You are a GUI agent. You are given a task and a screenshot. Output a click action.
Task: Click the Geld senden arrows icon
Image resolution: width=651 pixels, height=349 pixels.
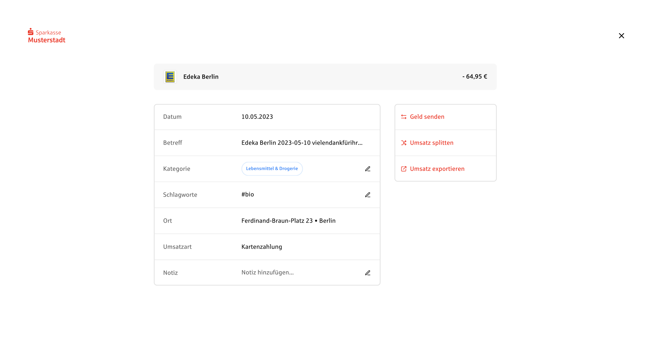(x=404, y=117)
